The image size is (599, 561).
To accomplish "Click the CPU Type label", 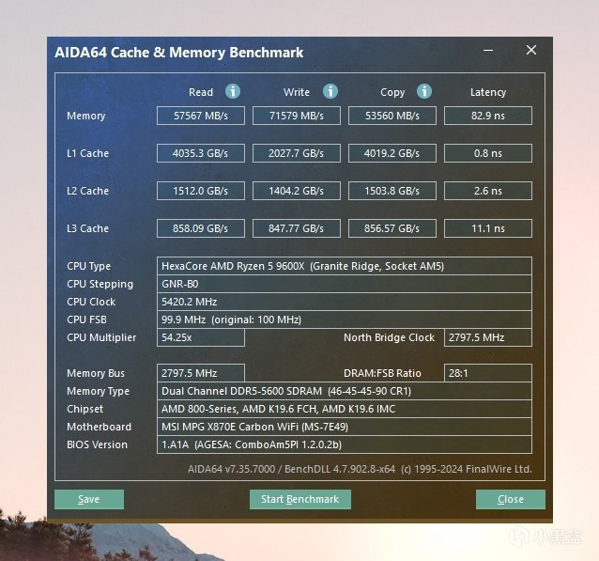I will click(88, 266).
